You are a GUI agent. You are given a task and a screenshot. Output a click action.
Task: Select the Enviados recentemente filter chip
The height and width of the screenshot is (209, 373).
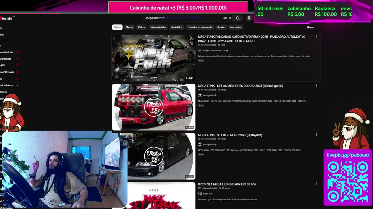[200, 27]
